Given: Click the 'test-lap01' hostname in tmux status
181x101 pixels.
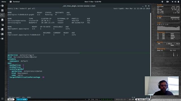Looking at the screenshot, I should coord(144,100).
